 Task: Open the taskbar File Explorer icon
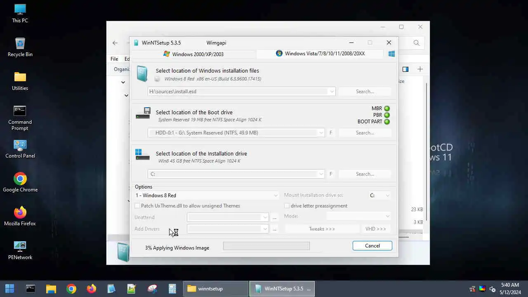point(51,289)
